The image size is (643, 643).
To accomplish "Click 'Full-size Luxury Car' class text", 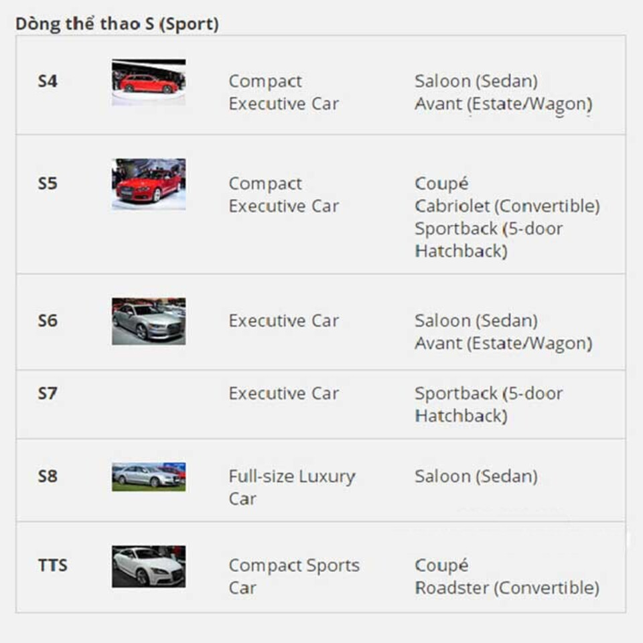I will [291, 487].
